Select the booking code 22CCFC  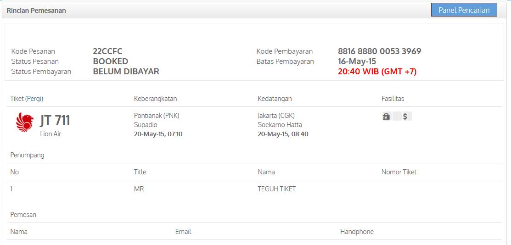[x=107, y=51]
